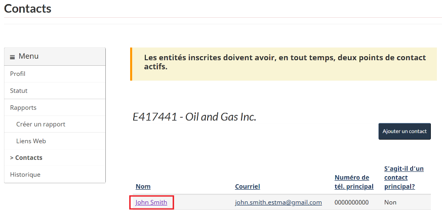Open the Historique menu item
Screen dimensions: 442x210
click(25, 175)
